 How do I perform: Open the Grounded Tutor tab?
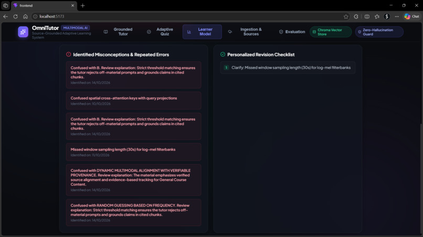119,32
